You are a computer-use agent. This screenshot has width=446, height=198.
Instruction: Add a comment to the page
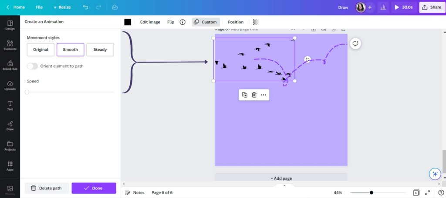(355, 44)
